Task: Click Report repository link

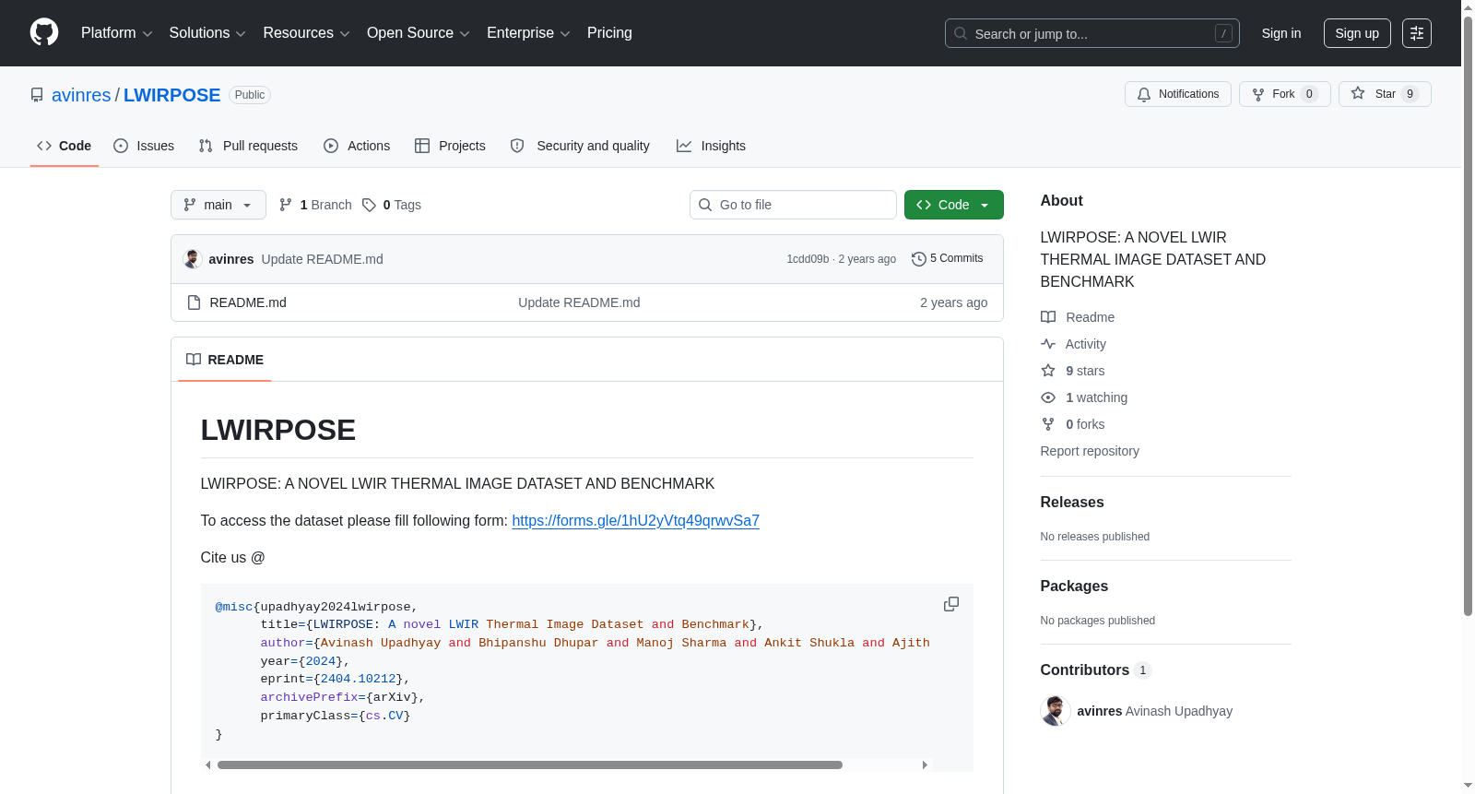Action: coord(1090,451)
